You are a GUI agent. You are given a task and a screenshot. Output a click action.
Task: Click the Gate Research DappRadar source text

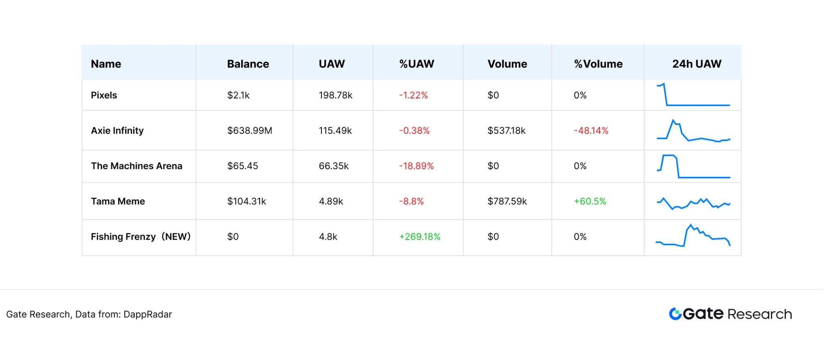(89, 314)
